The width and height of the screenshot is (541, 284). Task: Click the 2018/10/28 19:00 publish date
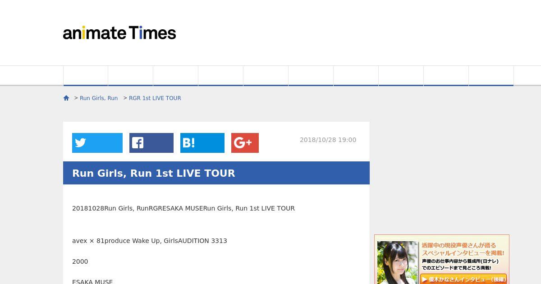[x=328, y=140]
